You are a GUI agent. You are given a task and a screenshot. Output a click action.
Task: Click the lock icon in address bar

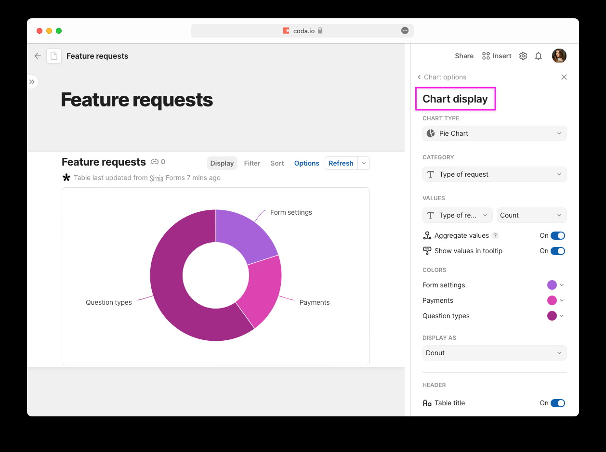click(x=320, y=31)
